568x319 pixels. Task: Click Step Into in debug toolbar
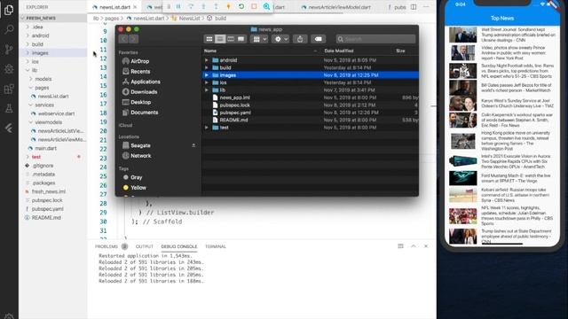pos(203,6)
